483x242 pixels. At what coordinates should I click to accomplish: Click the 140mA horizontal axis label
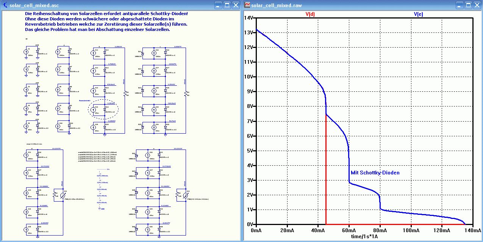coord(472,230)
